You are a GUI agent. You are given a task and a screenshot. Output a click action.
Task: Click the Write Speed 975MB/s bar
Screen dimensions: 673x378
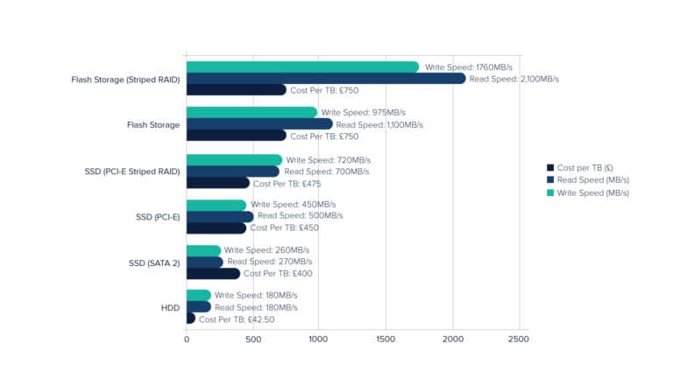point(252,112)
